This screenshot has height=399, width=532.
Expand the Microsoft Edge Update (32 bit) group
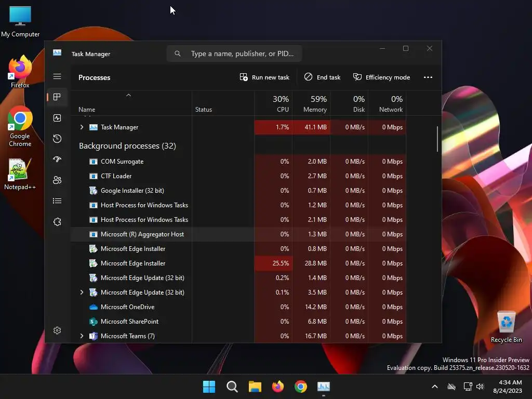(x=82, y=292)
